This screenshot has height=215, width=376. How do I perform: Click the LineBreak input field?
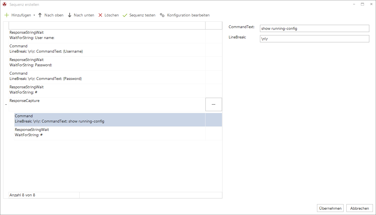[314, 39]
